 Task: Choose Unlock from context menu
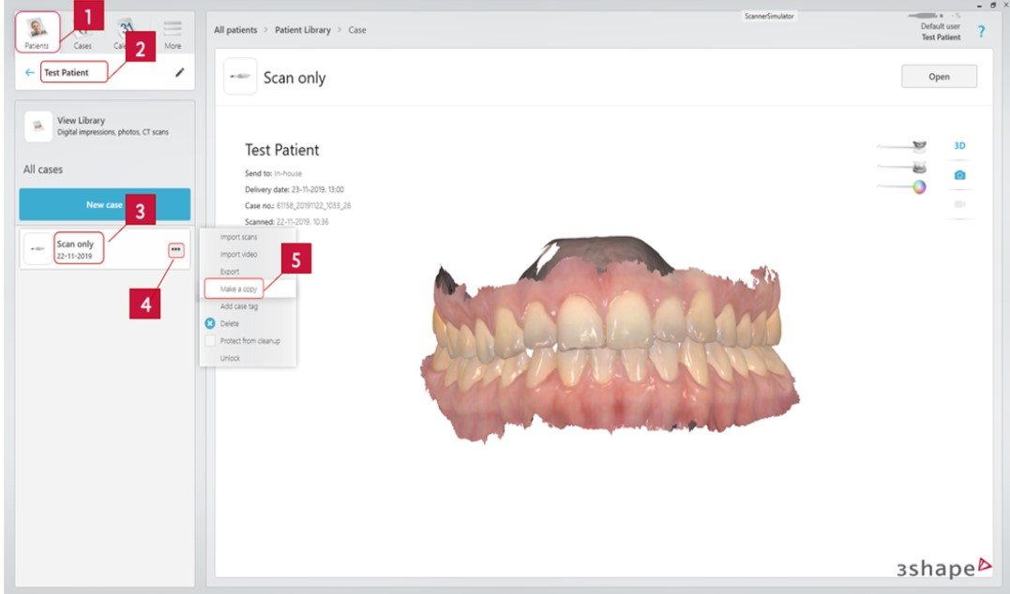pyautogui.click(x=230, y=358)
